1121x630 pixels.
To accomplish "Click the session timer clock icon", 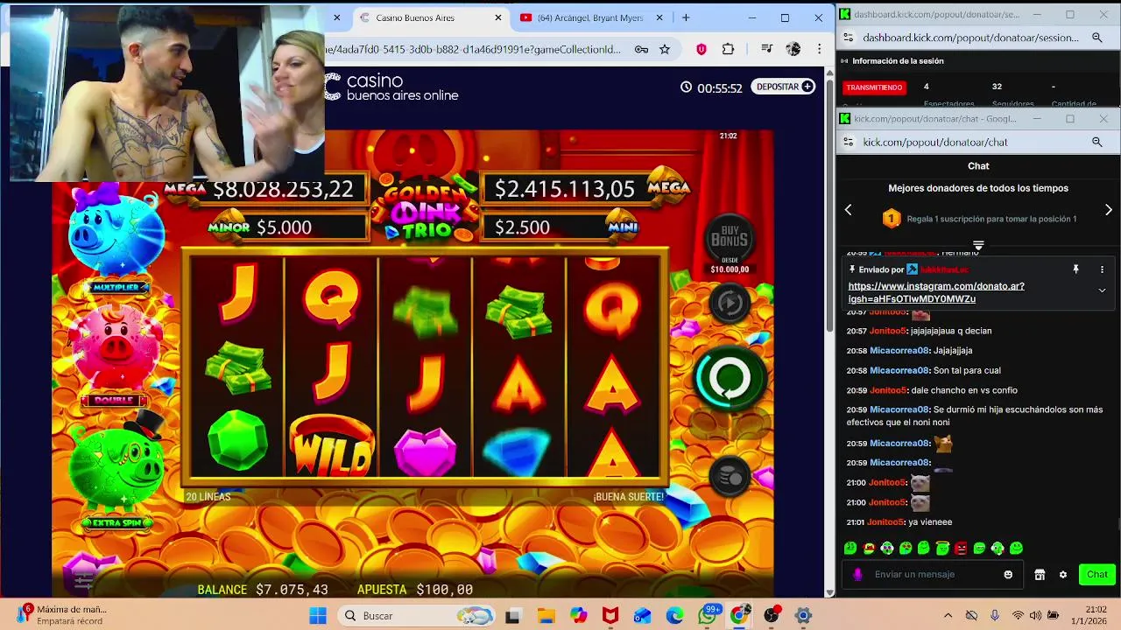I will coord(686,87).
